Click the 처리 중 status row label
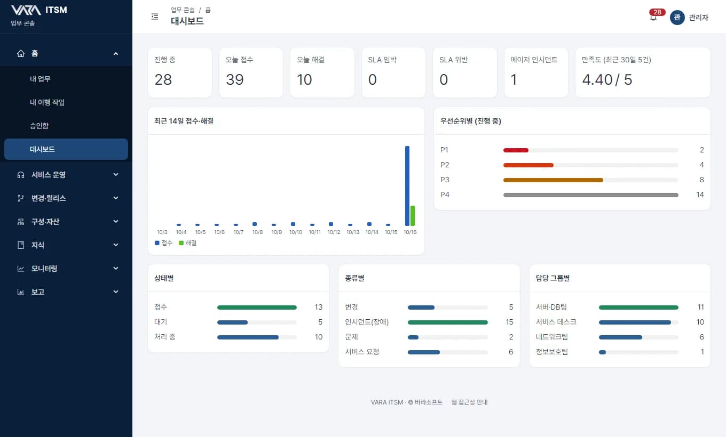This screenshot has width=726, height=437. [x=165, y=337]
